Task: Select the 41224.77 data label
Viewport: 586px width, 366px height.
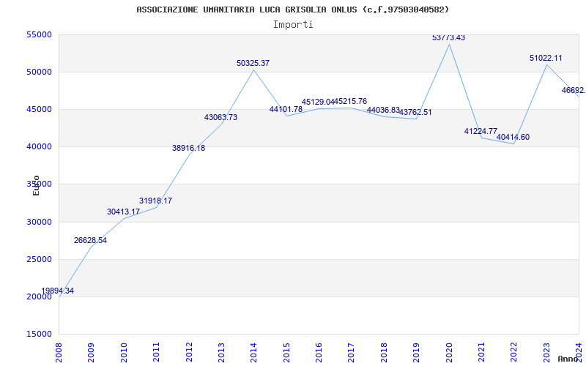Action: [481, 132]
